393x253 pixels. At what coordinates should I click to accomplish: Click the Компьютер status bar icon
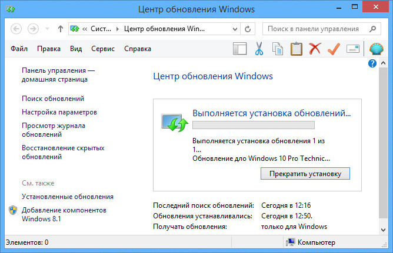(x=290, y=242)
